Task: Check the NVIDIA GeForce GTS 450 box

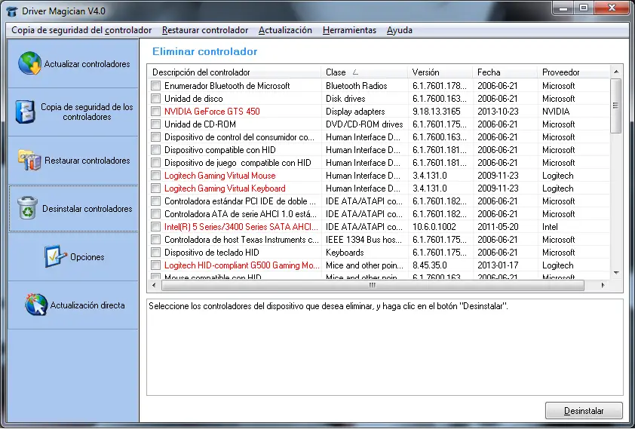Action: tap(155, 112)
